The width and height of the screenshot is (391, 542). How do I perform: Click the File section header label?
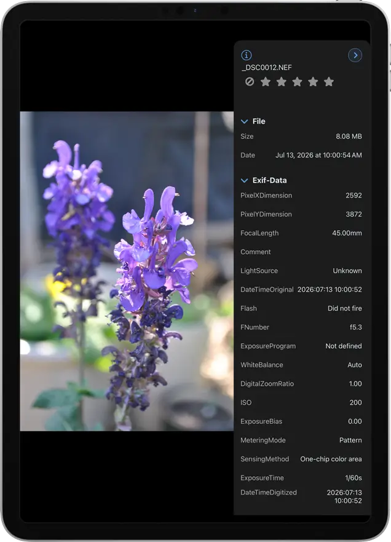click(259, 121)
